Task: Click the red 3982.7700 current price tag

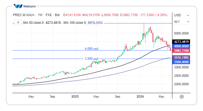Action: tap(181, 51)
